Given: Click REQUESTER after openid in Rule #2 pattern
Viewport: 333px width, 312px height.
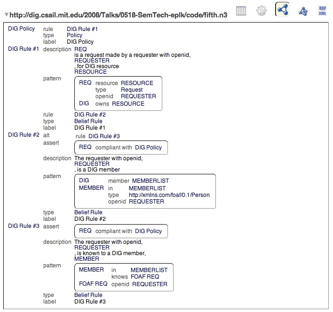Looking at the screenshot, I should click(147, 202).
